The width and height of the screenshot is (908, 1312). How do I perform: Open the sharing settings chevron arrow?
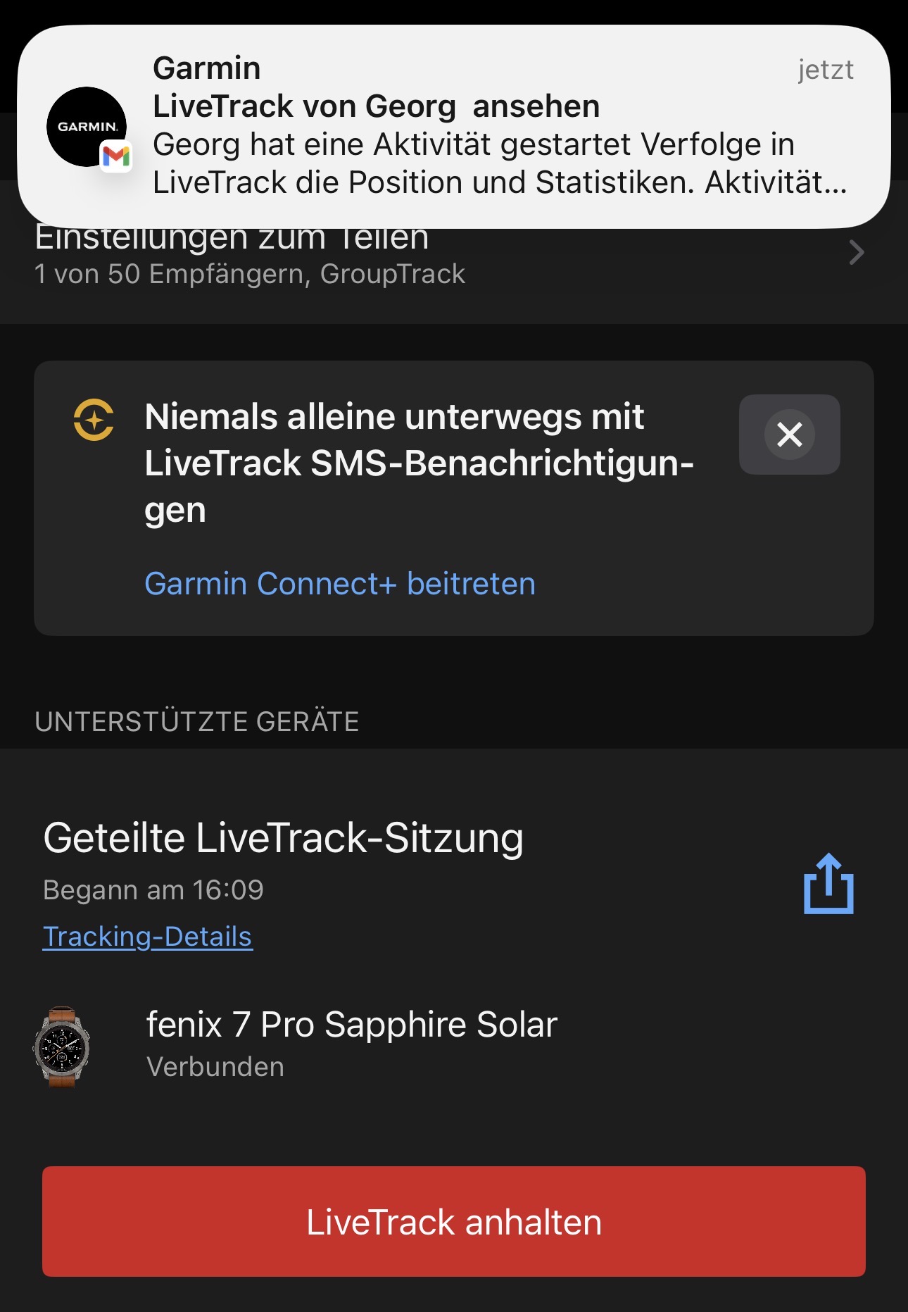coord(856,252)
